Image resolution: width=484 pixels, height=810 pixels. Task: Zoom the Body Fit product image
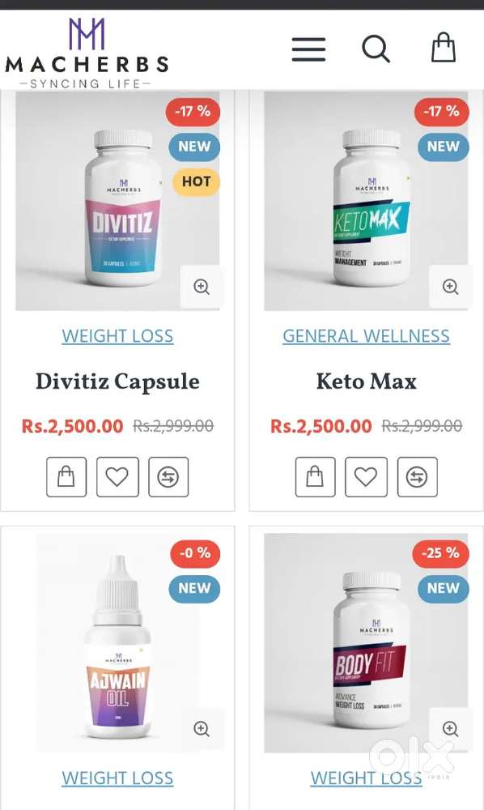451,729
